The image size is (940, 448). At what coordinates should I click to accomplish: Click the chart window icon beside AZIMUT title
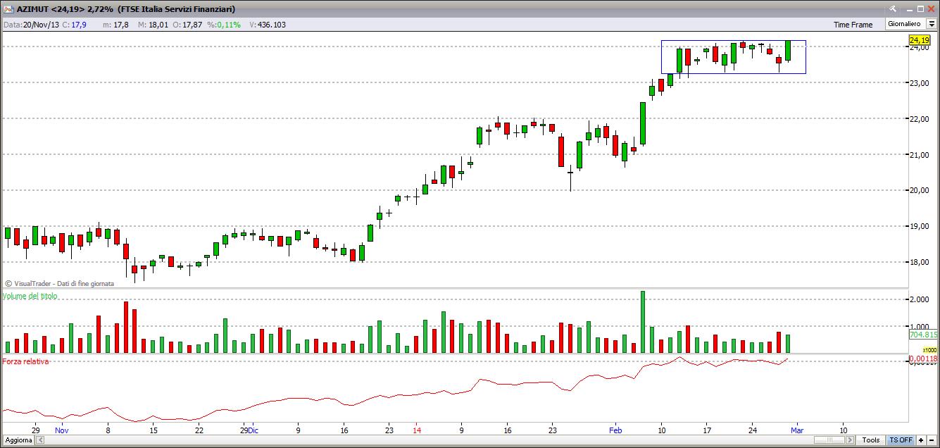point(8,8)
